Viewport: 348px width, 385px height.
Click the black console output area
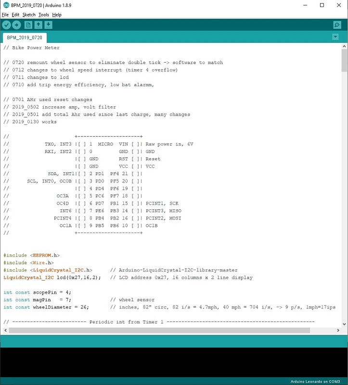[174, 362]
